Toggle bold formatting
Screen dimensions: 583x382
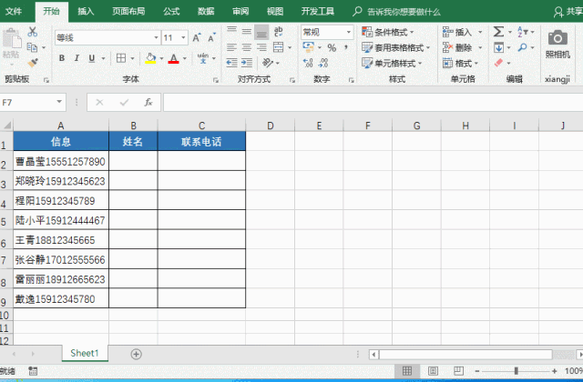pos(62,58)
